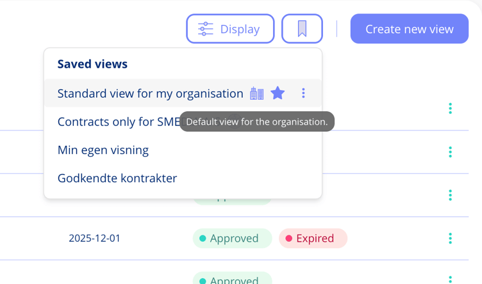The width and height of the screenshot is (482, 284).
Task: Open the Display settings button
Action: [x=230, y=29]
